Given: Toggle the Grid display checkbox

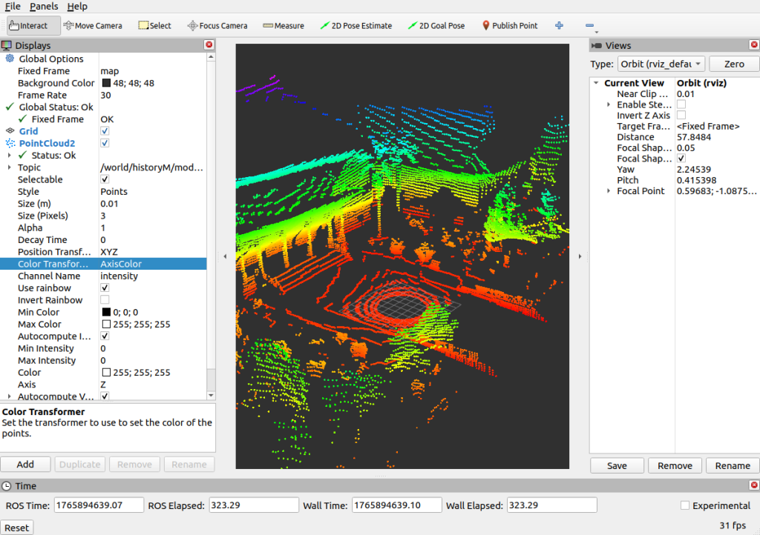Looking at the screenshot, I should (x=105, y=131).
